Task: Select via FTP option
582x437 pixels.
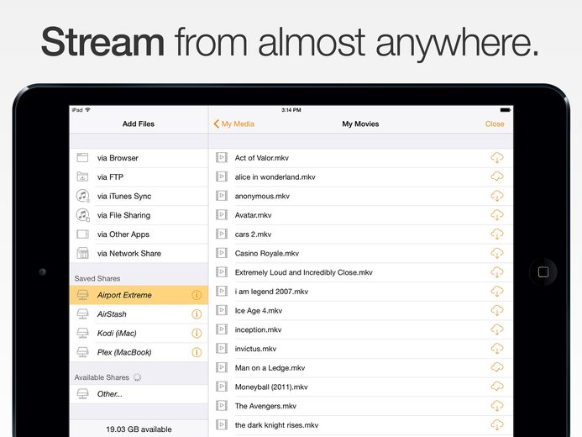Action: coord(139,177)
